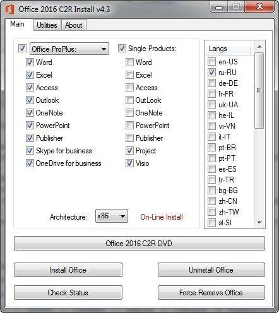This screenshot has width=279, height=313.
Task: Click the Uninstall Office button
Action: point(211,269)
